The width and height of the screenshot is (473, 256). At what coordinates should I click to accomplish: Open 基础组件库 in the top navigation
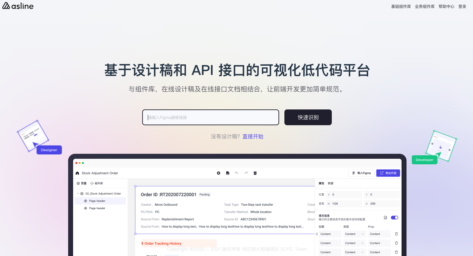(401, 7)
